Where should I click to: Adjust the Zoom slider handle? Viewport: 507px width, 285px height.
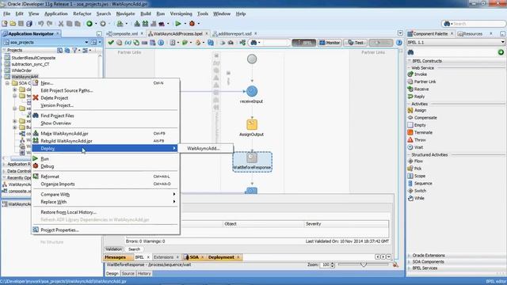point(364,264)
